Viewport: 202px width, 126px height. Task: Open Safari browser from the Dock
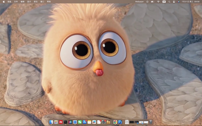click(75, 122)
